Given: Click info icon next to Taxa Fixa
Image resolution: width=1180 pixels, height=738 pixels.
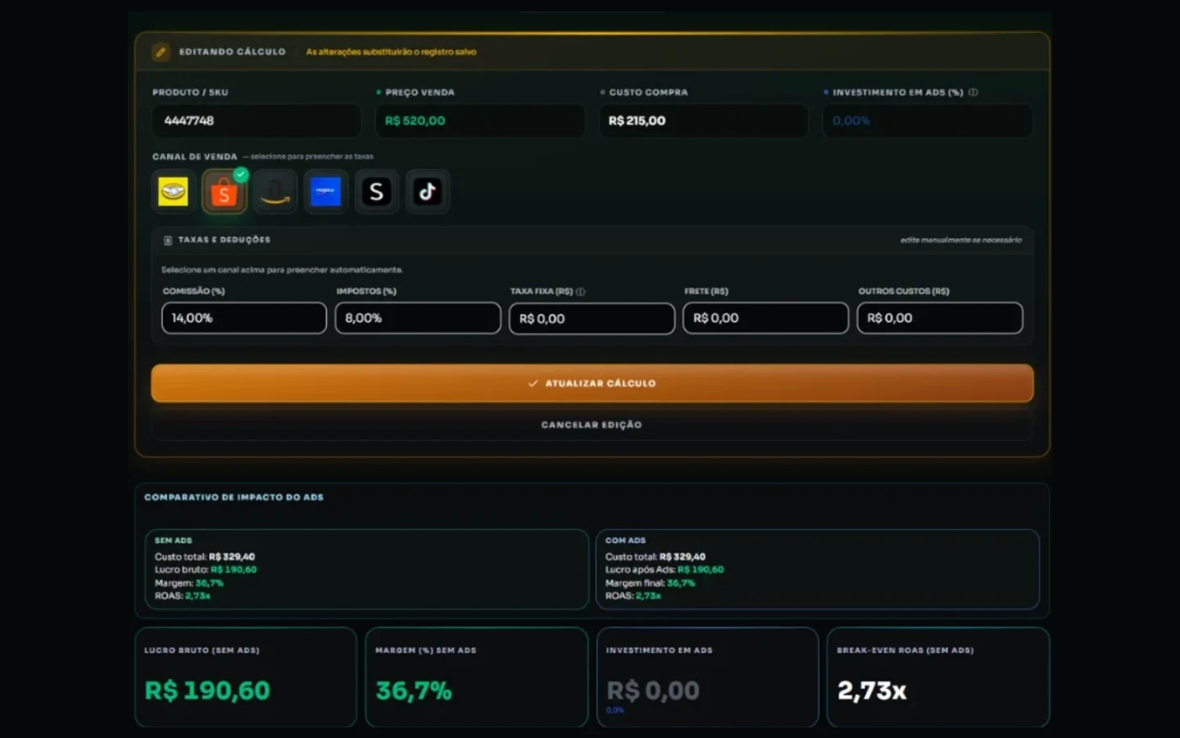Looking at the screenshot, I should 581,291.
